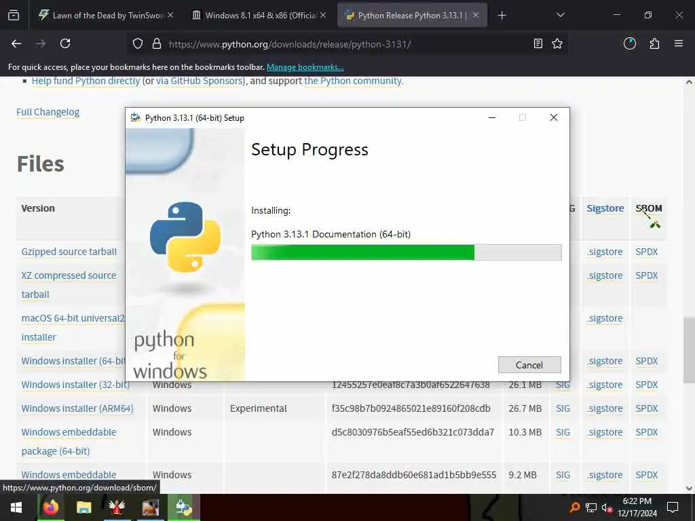
Task: Open Help fund Python directly link
Action: (x=86, y=81)
